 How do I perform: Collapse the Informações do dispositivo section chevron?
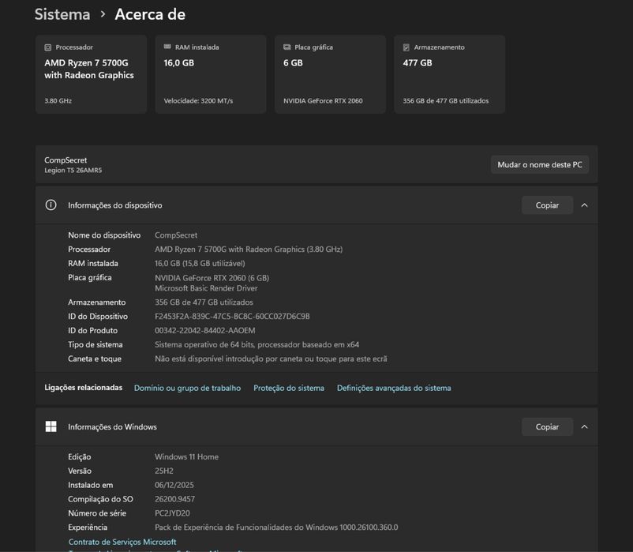point(584,205)
